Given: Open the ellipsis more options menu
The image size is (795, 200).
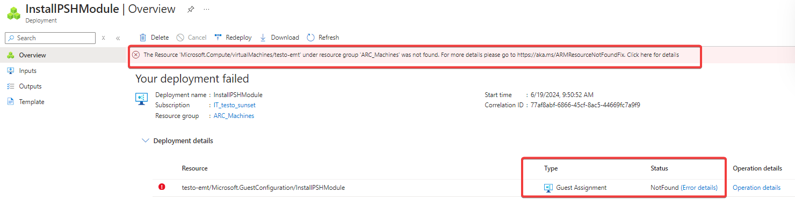Looking at the screenshot, I should [x=207, y=10].
